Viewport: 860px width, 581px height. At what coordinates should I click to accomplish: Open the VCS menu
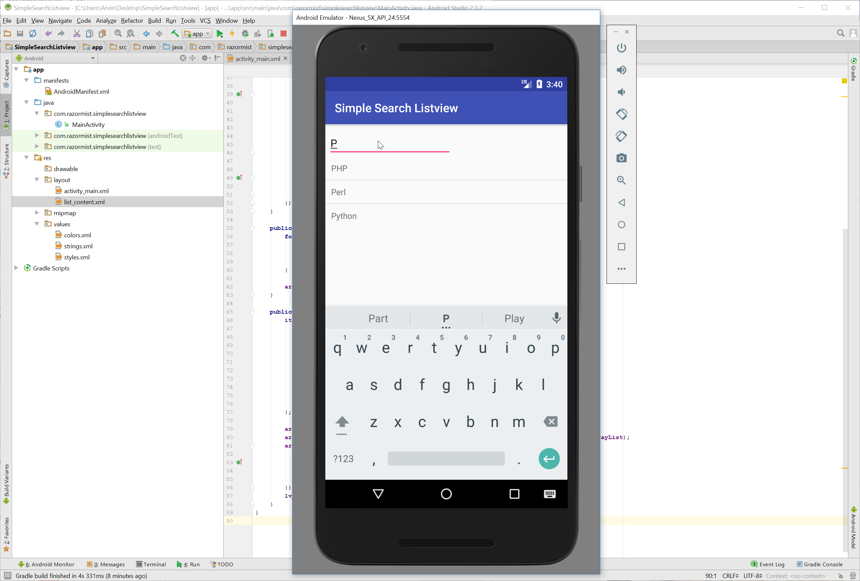(x=205, y=21)
